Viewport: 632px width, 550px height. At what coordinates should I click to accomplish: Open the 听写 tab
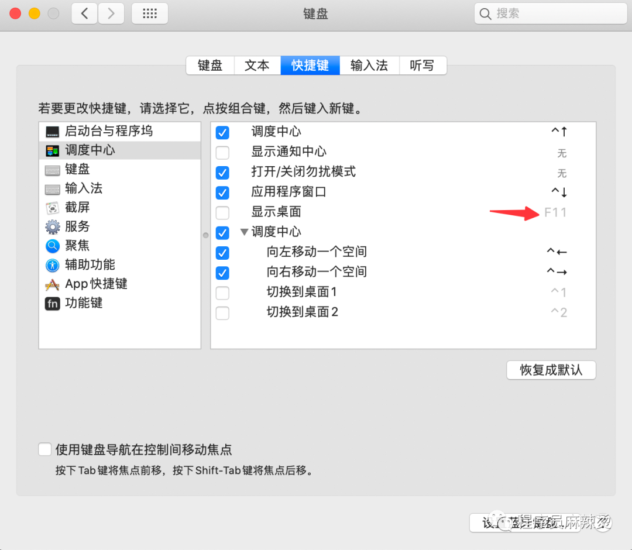click(423, 65)
